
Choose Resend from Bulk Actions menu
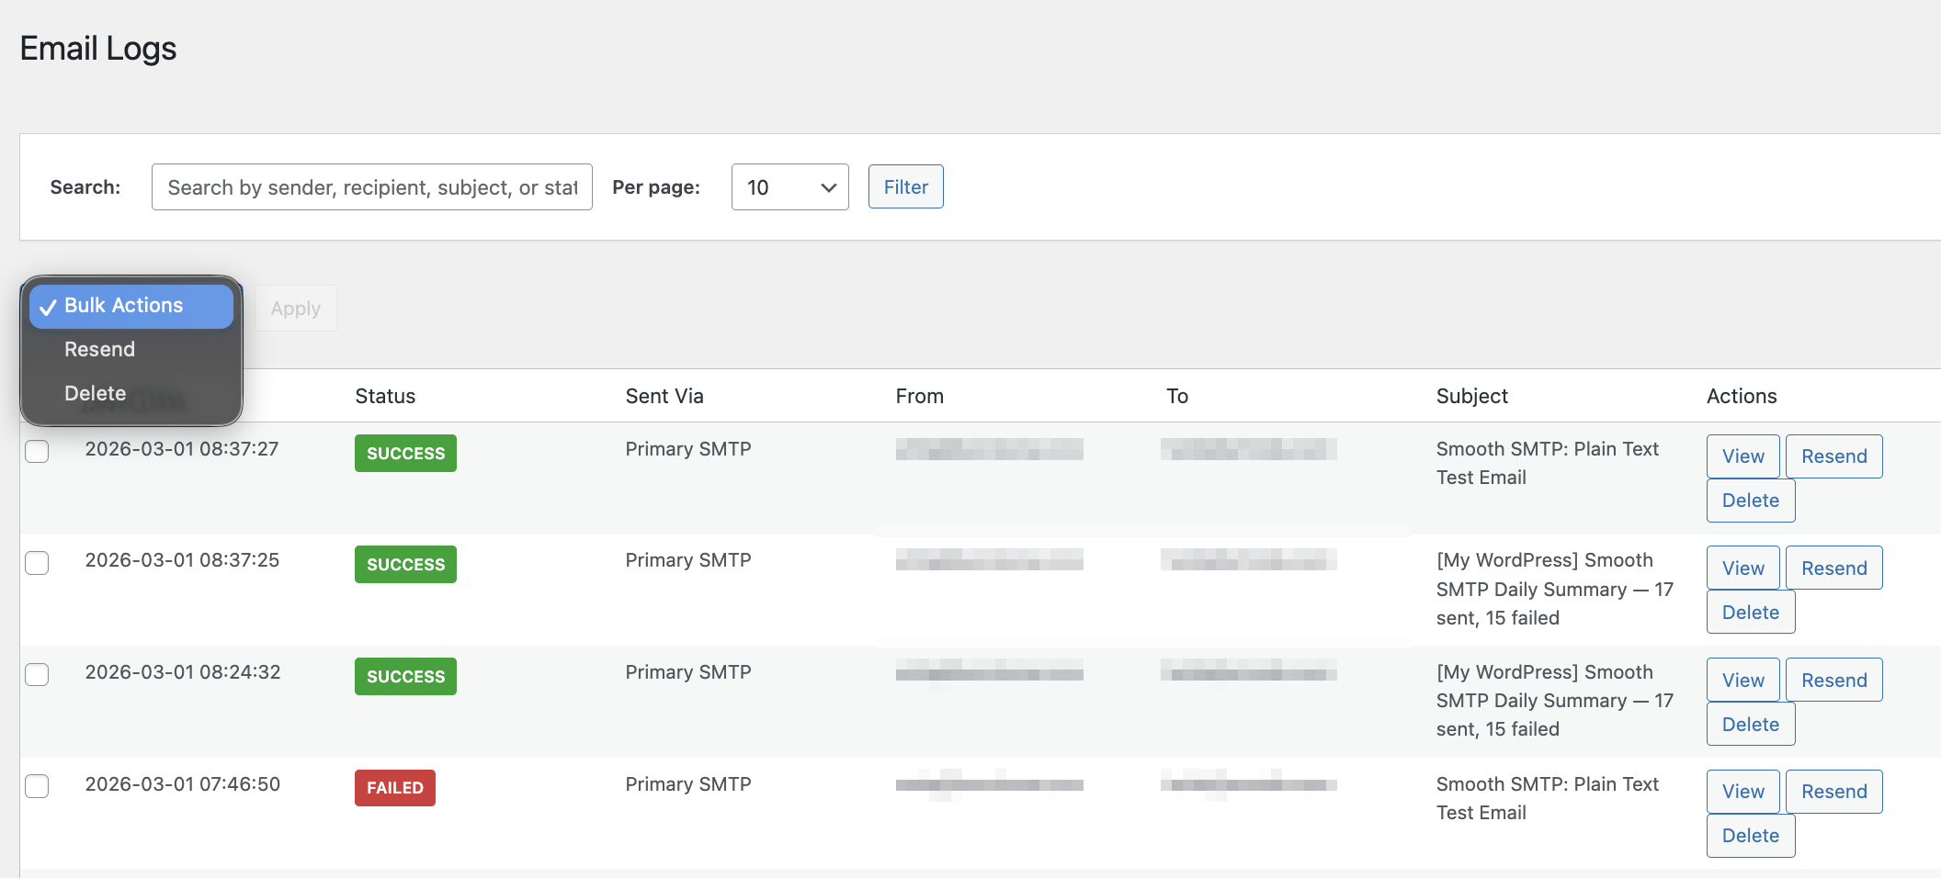pyautogui.click(x=99, y=349)
